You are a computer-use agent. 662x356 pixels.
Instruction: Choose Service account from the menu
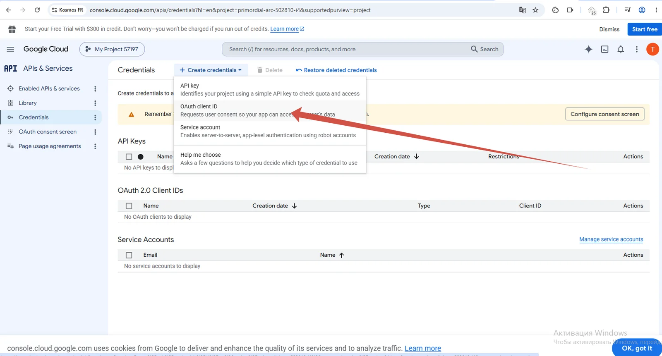(x=270, y=131)
